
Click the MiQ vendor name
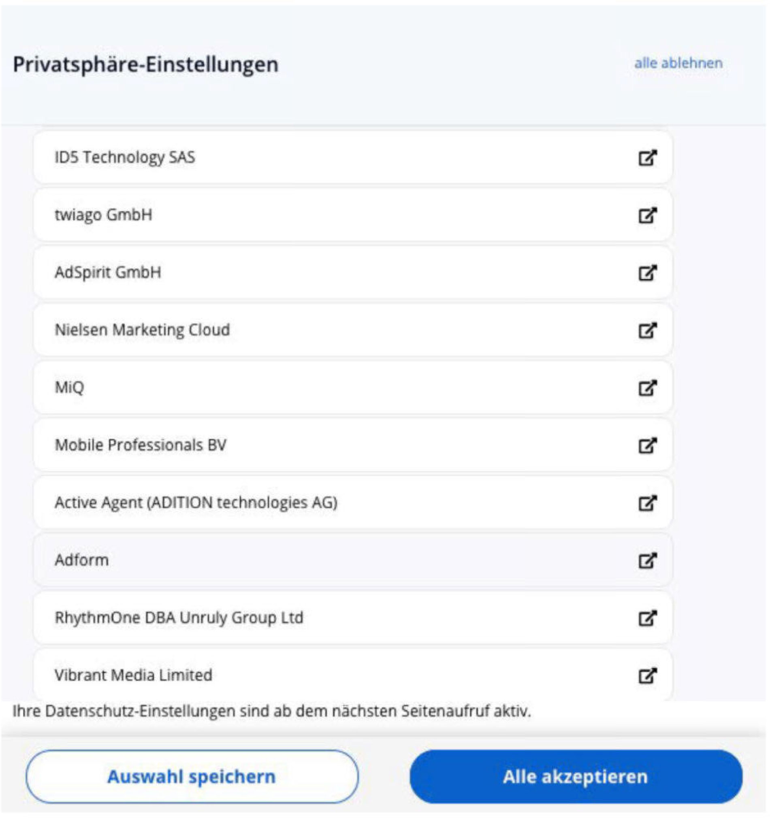click(x=69, y=388)
